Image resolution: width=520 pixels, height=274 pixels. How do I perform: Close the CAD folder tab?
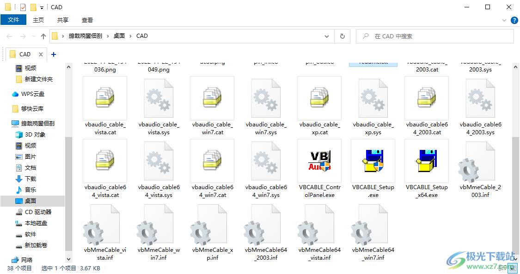(41, 54)
